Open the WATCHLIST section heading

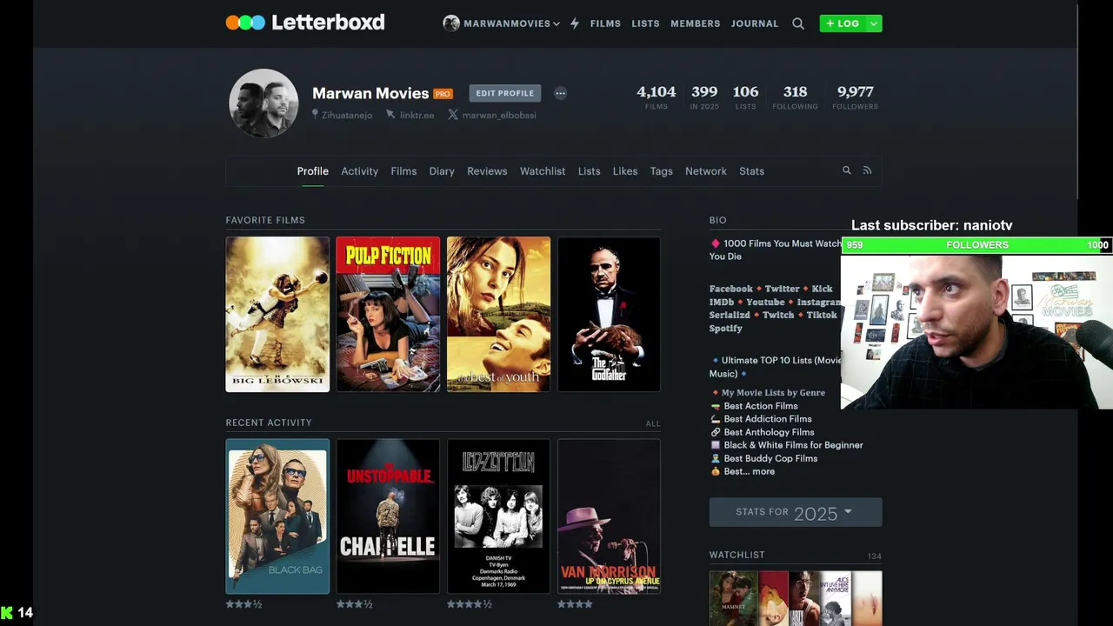tap(737, 555)
